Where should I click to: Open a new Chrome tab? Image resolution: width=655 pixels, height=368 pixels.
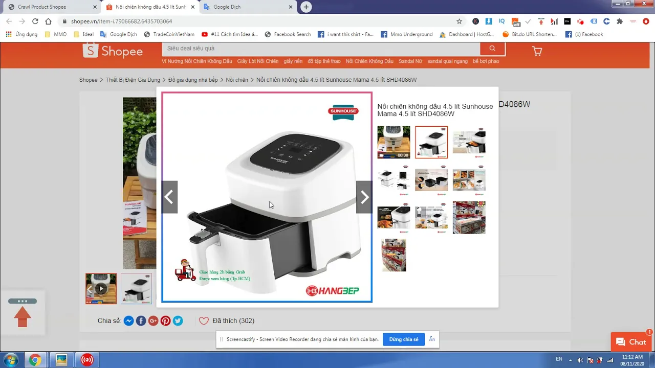click(x=306, y=7)
